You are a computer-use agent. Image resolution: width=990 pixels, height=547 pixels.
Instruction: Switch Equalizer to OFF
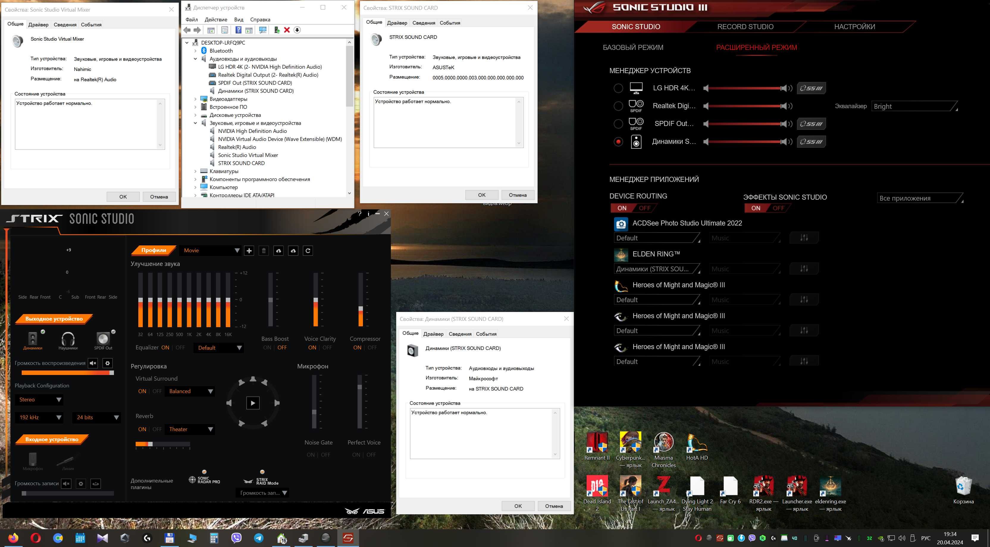180,348
